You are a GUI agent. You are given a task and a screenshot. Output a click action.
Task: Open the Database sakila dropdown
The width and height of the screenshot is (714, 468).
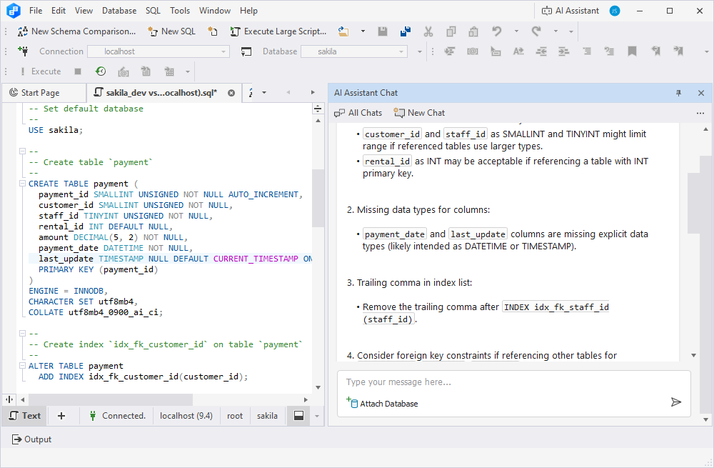point(354,51)
